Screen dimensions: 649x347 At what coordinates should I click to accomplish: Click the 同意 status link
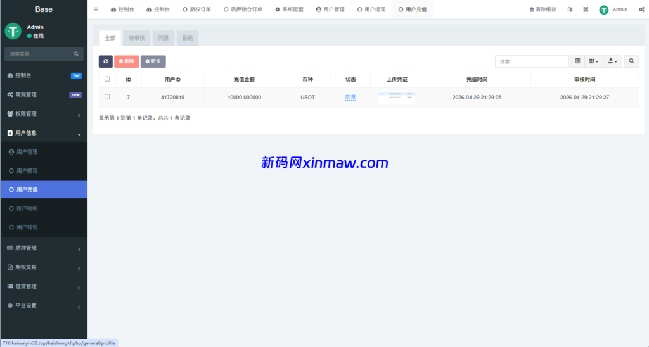pos(350,97)
